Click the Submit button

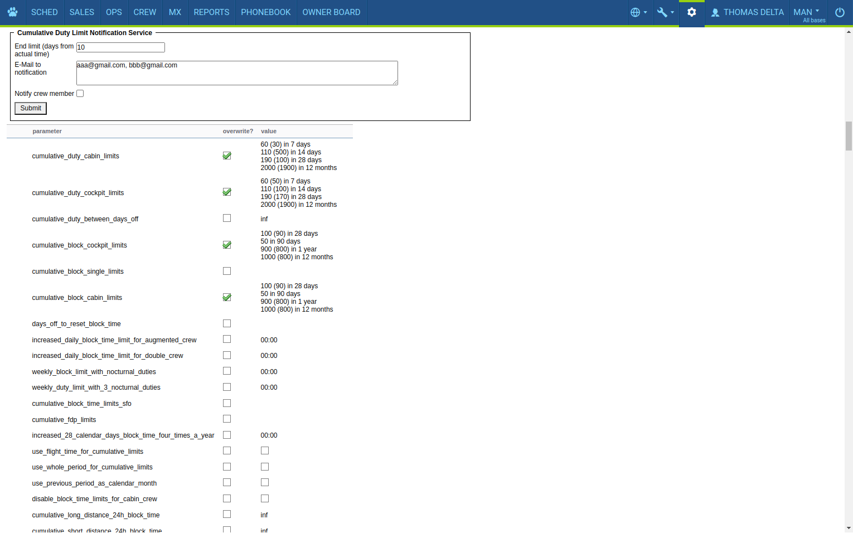pos(31,108)
